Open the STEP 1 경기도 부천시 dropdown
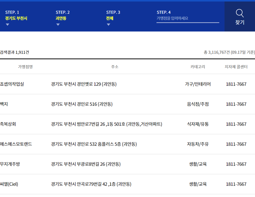 (16, 18)
